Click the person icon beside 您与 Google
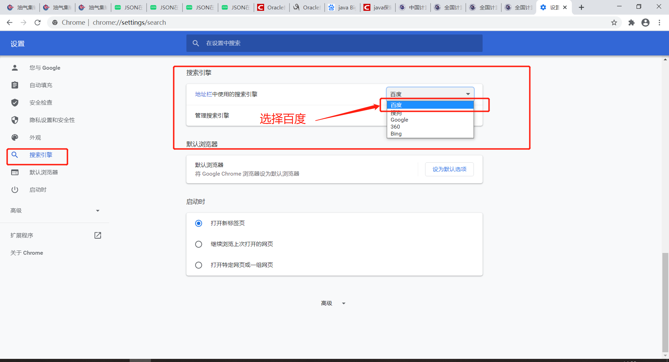669x362 pixels. (15, 68)
